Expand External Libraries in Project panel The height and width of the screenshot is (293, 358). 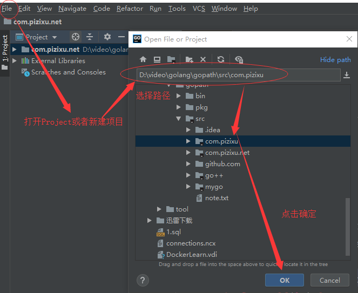(x=15, y=60)
